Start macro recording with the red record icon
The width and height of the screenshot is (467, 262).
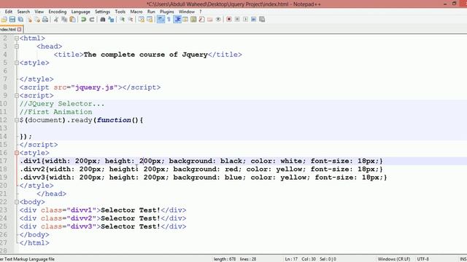[228, 20]
